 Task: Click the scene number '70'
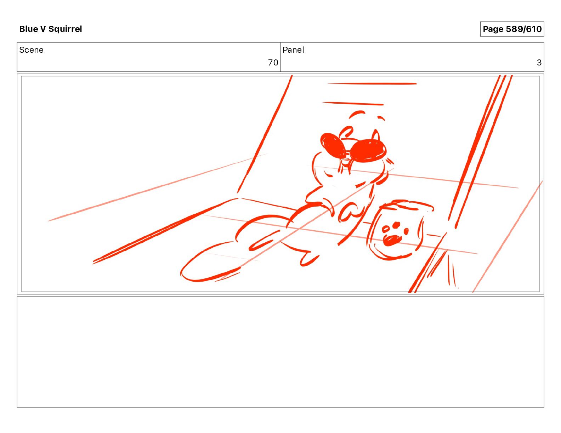(273, 63)
